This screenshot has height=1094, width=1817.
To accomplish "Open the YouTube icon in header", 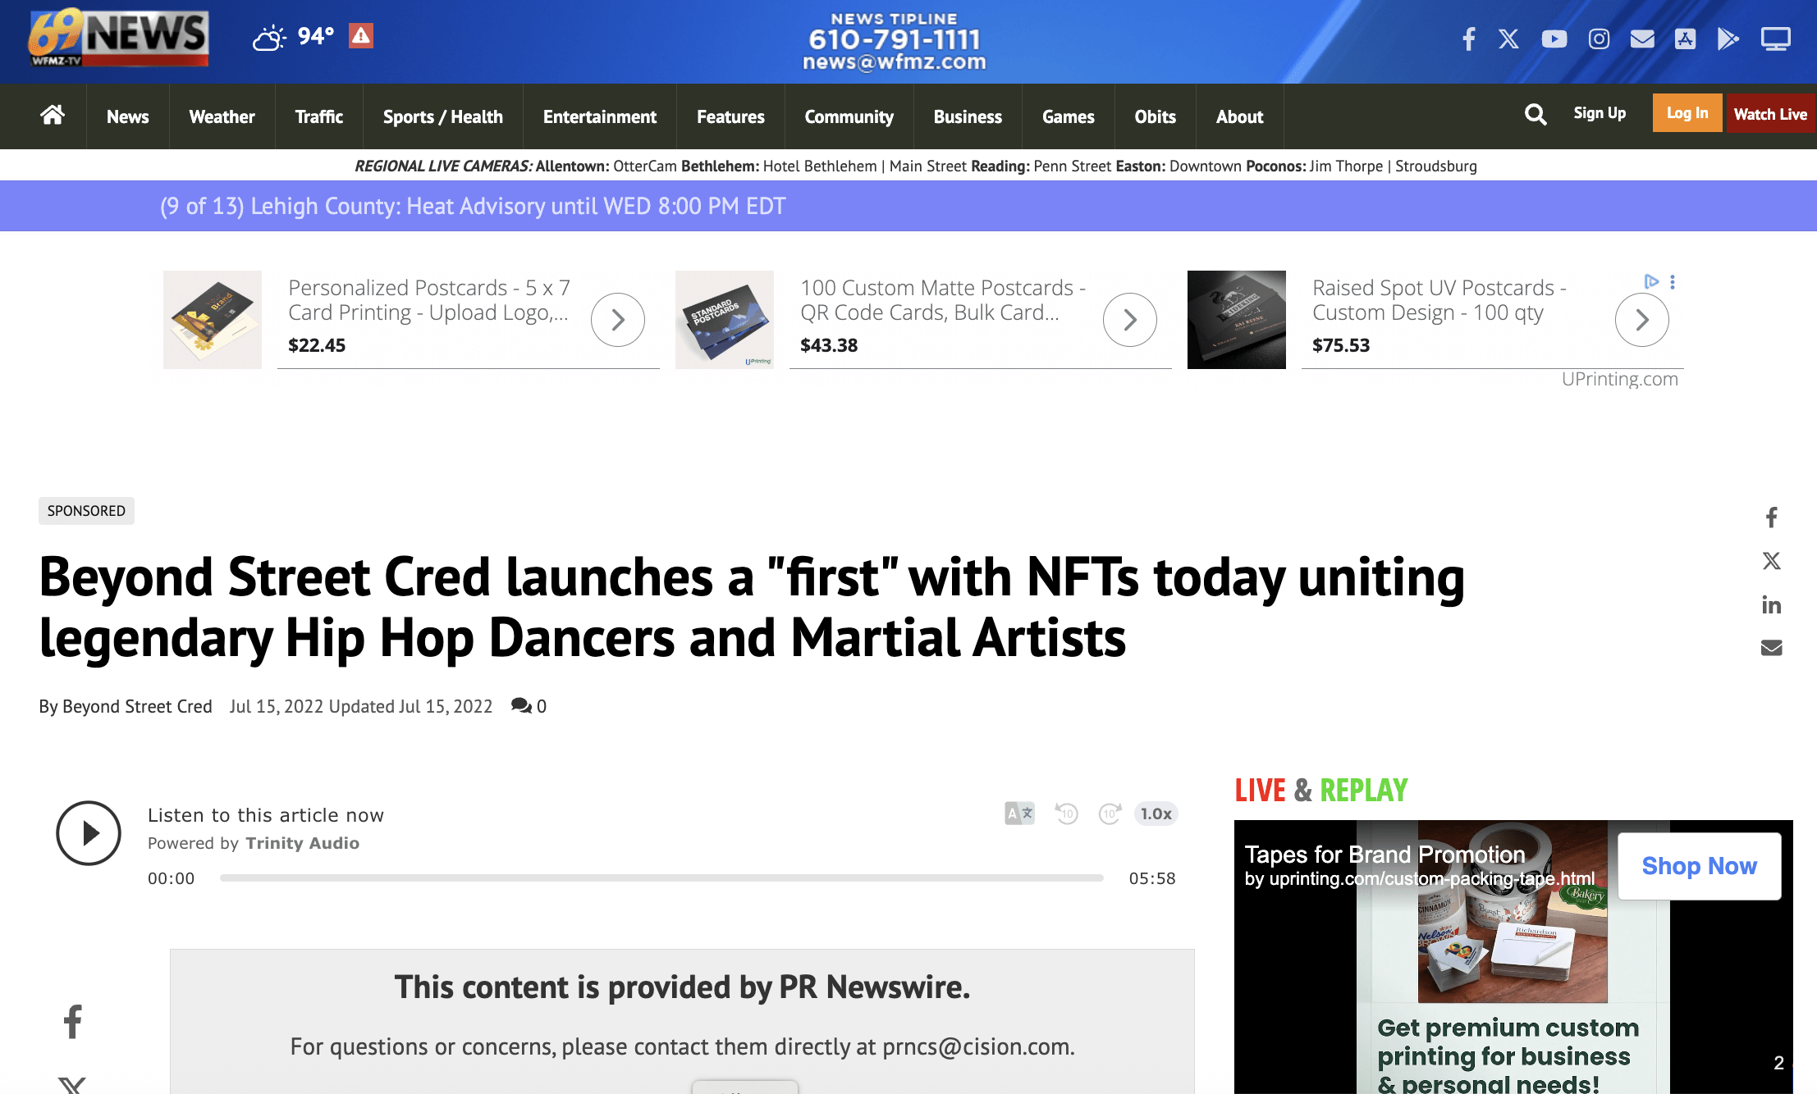I will tap(1554, 39).
